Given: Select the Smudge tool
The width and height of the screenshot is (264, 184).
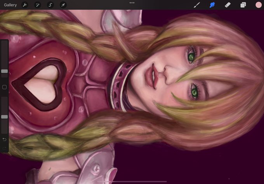Looking at the screenshot, I should pyautogui.click(x=212, y=5).
